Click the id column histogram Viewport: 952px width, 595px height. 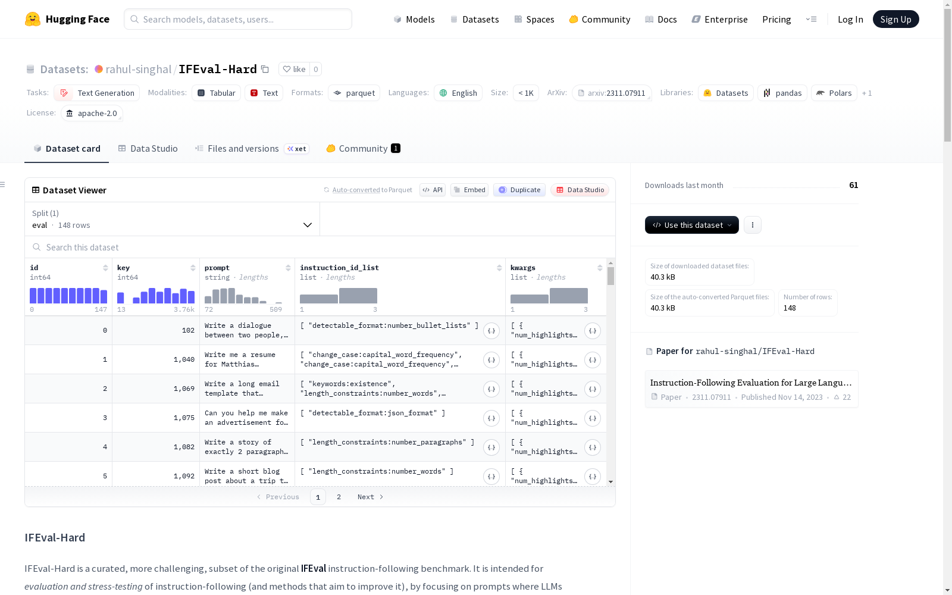pyautogui.click(x=68, y=296)
